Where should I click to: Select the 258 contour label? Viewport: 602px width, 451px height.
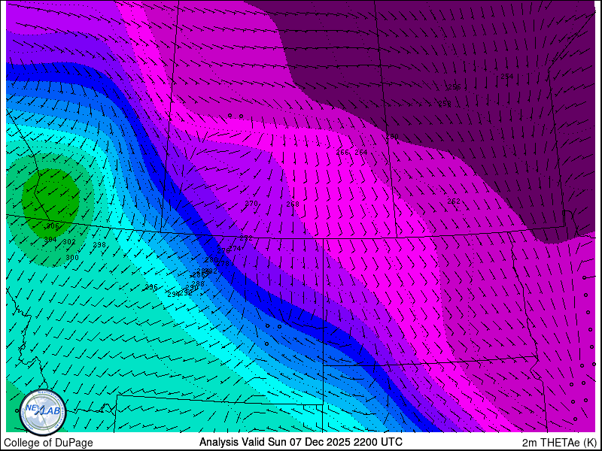(x=445, y=104)
